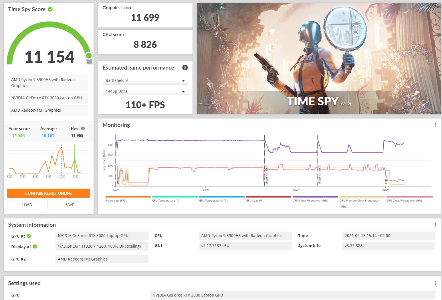Click the SAVE button

[70, 205]
